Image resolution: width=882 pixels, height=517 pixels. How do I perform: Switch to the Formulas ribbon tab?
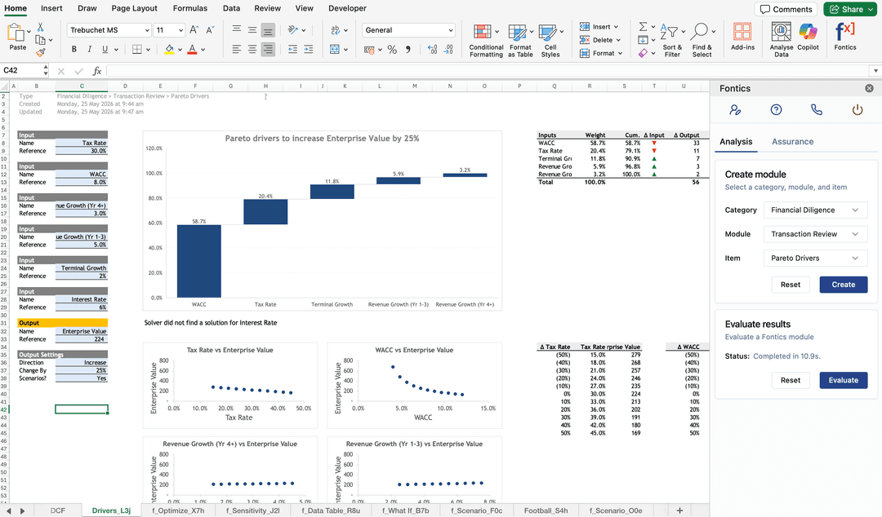point(190,8)
